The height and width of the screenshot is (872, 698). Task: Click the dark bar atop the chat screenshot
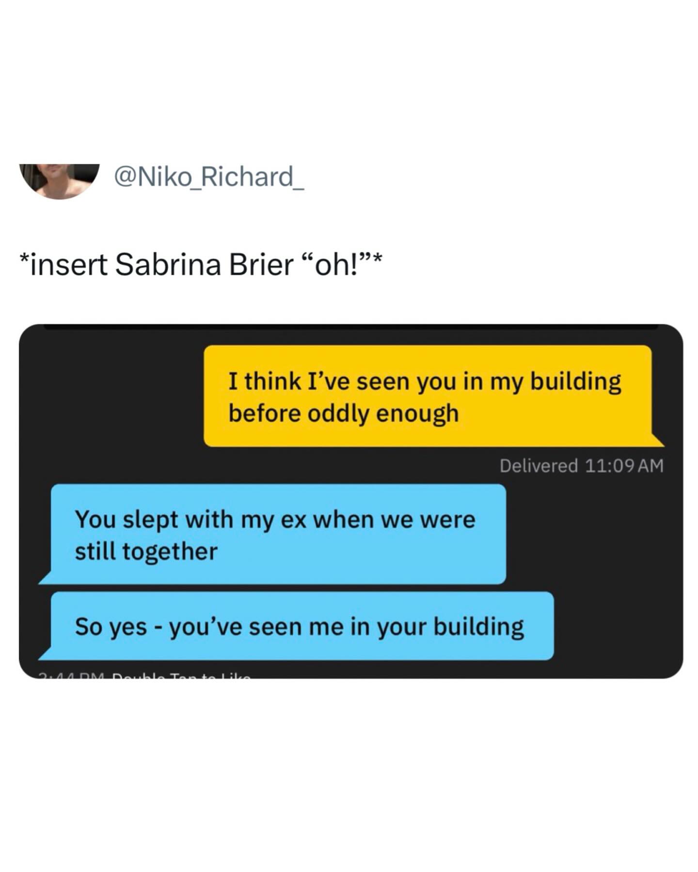(351, 327)
